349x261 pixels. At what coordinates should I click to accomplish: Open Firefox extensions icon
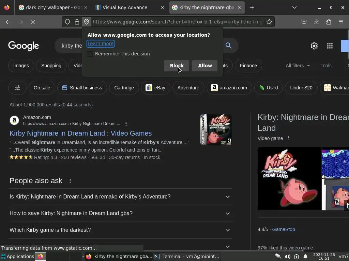pyautogui.click(x=329, y=22)
